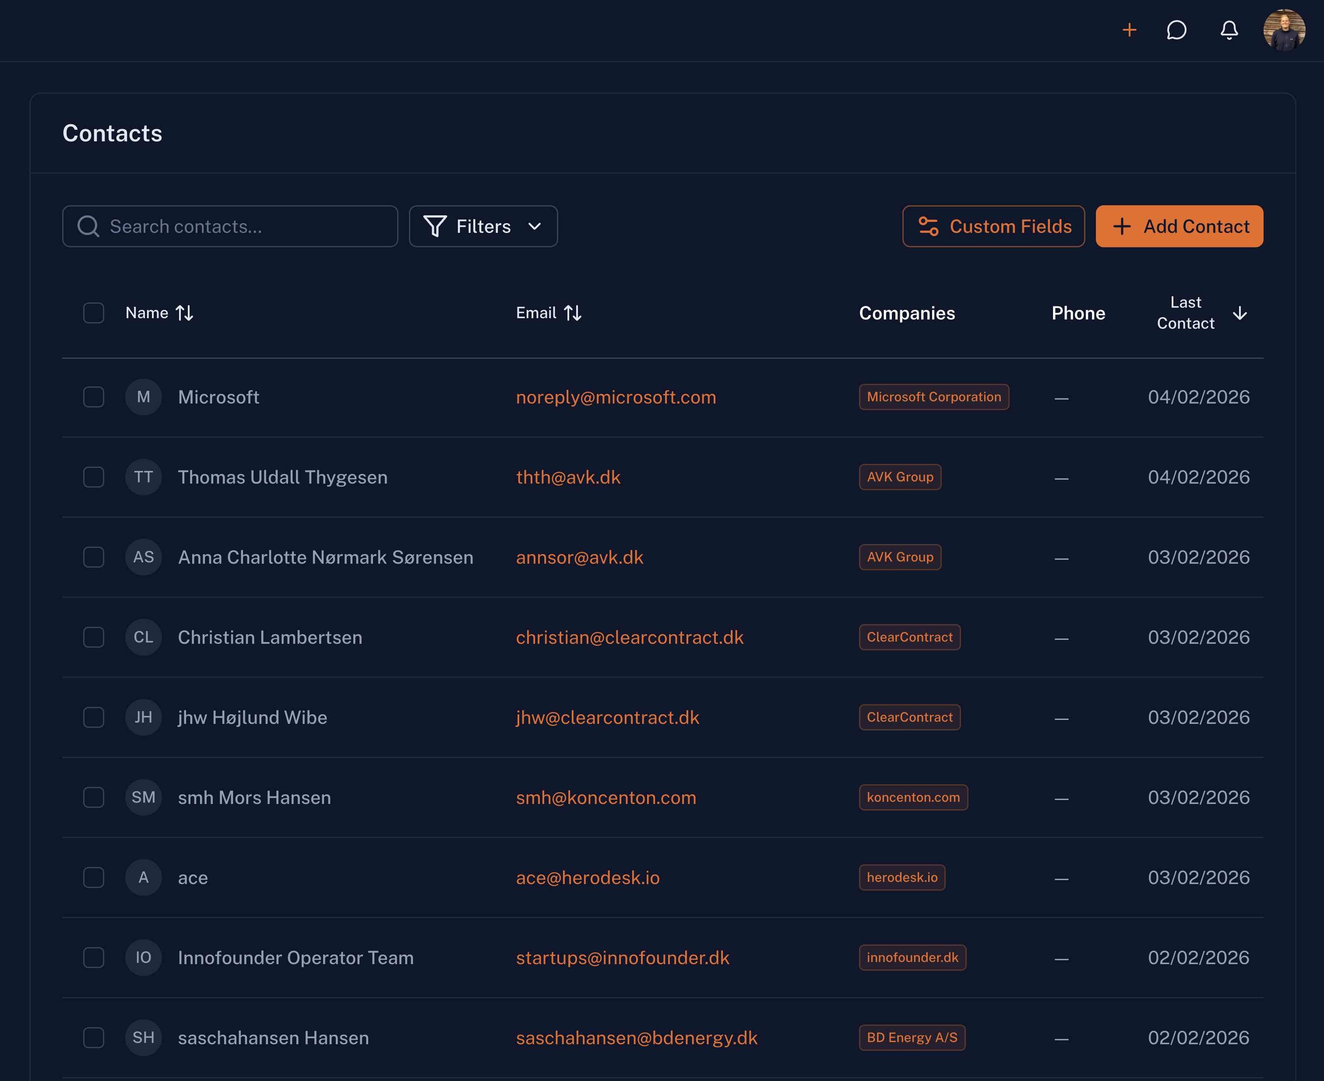Sort contacts by Name column arrows
Viewport: 1324px width, 1081px height.
point(184,312)
